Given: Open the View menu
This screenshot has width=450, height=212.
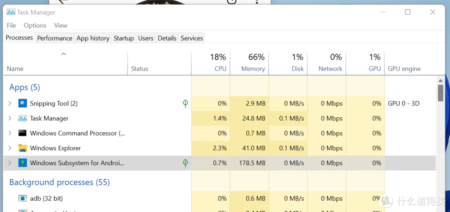Looking at the screenshot, I should click(x=60, y=25).
